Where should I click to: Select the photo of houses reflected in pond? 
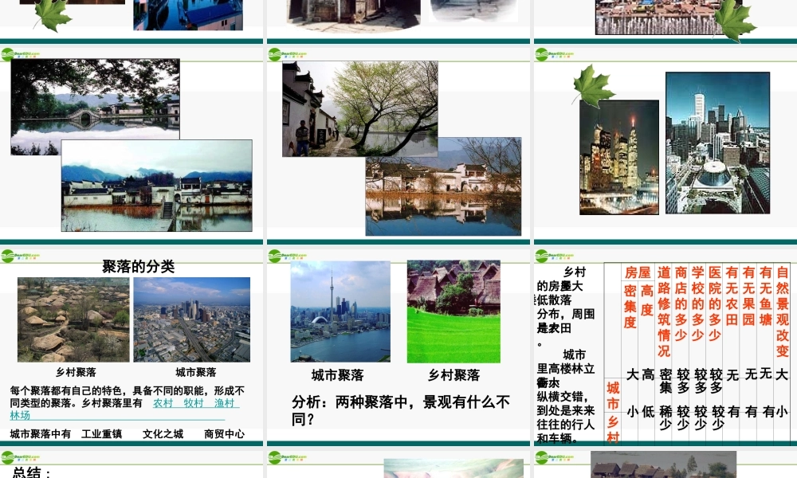pyautogui.click(x=443, y=186)
